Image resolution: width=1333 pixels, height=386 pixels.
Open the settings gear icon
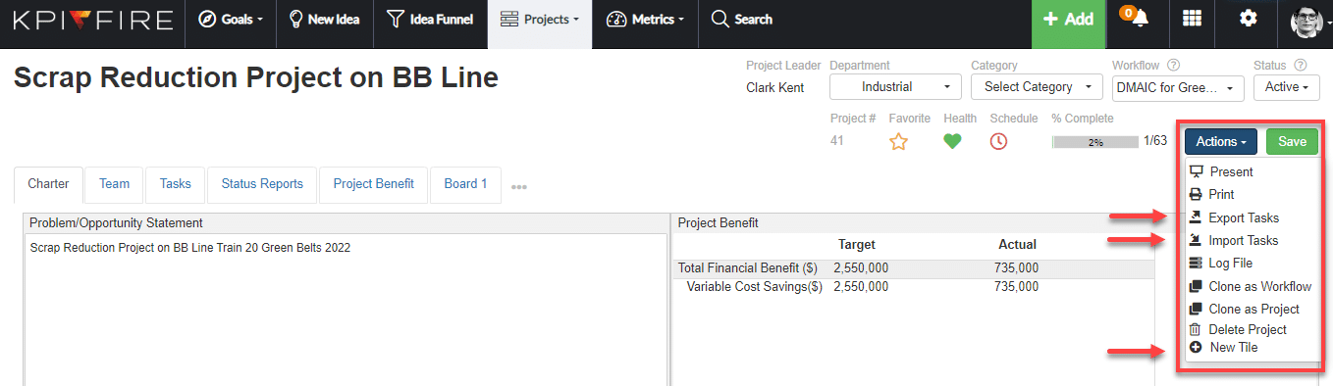(x=1248, y=19)
